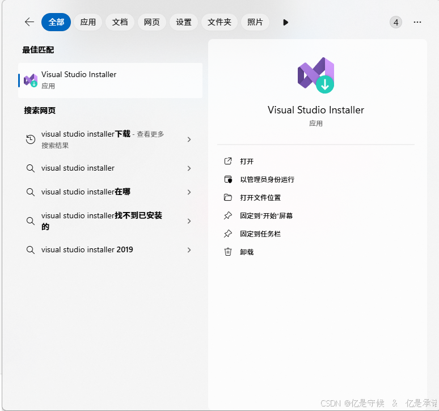The height and width of the screenshot is (411, 439).
Task: Click the Visual Studio Installer title in details pane
Action: 316,110
